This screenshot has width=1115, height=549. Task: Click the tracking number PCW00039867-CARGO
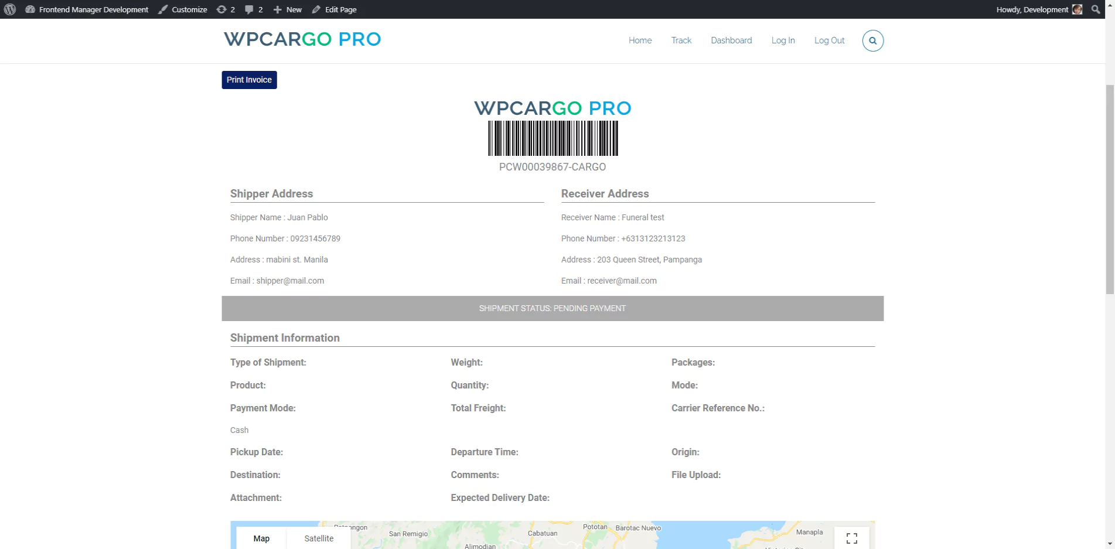point(553,167)
